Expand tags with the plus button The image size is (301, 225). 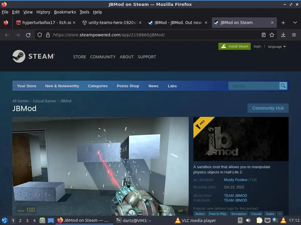280,214
